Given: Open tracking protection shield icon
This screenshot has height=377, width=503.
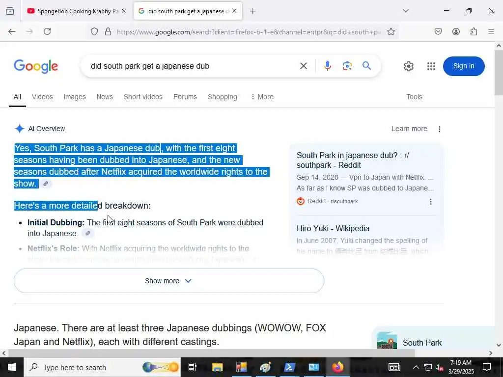Looking at the screenshot, I should (94, 31).
